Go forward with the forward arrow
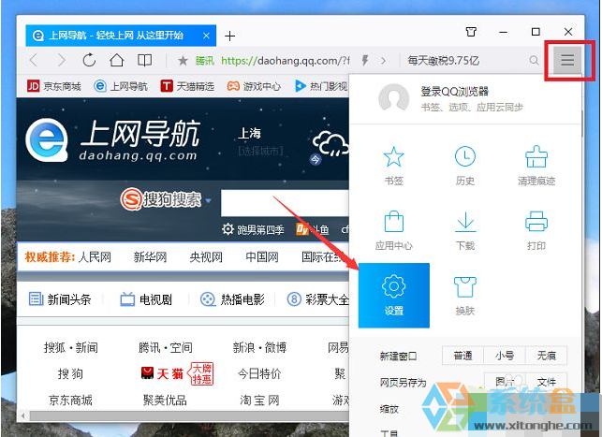This screenshot has width=602, height=437. (x=61, y=60)
